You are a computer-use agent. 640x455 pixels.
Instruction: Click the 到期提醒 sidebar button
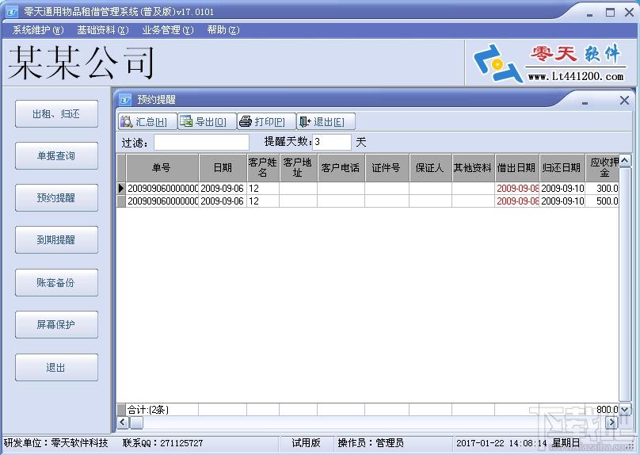(x=57, y=239)
